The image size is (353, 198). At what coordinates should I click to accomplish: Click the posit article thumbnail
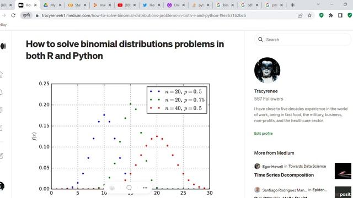tap(343, 192)
